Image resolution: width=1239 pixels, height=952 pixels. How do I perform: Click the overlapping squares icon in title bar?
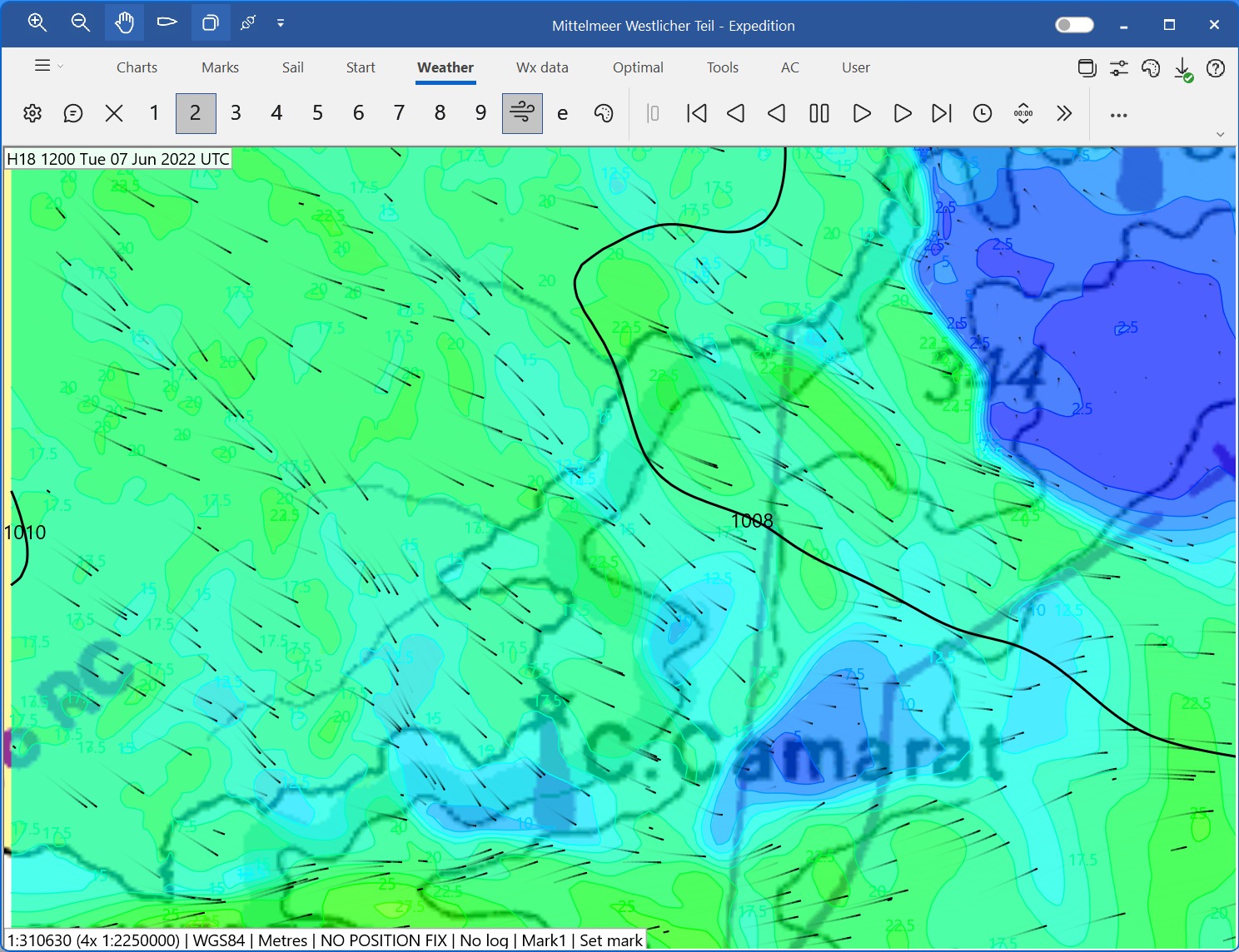point(211,23)
